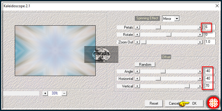Image resolution: width=222 pixels, height=111 pixels.
Task: Zoom out preview with minus button
Action: 64,93
